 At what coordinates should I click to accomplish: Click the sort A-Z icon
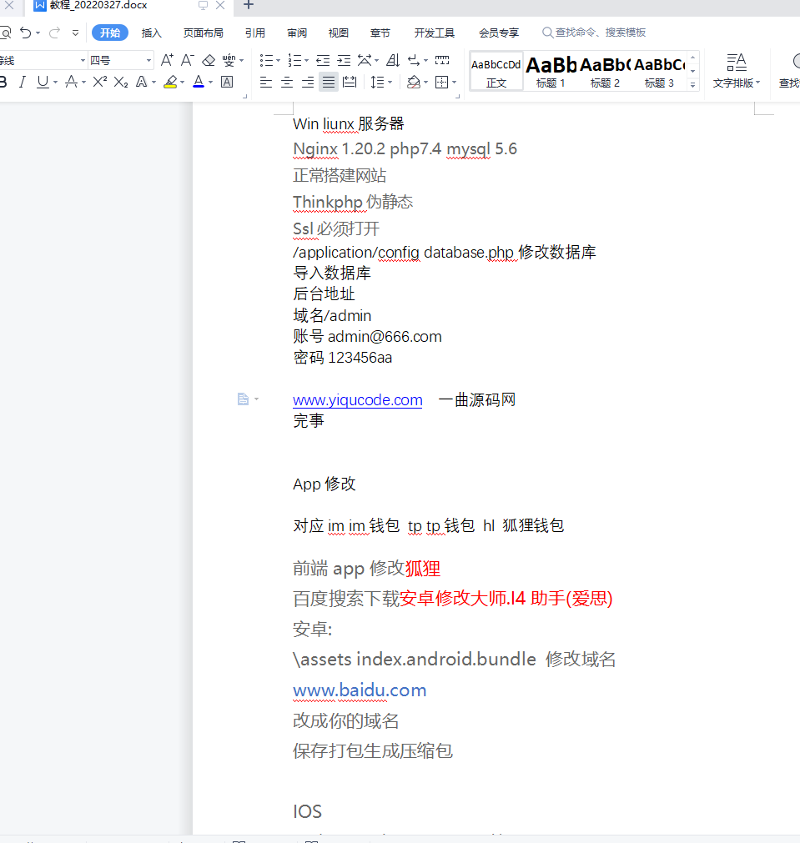coord(393,60)
